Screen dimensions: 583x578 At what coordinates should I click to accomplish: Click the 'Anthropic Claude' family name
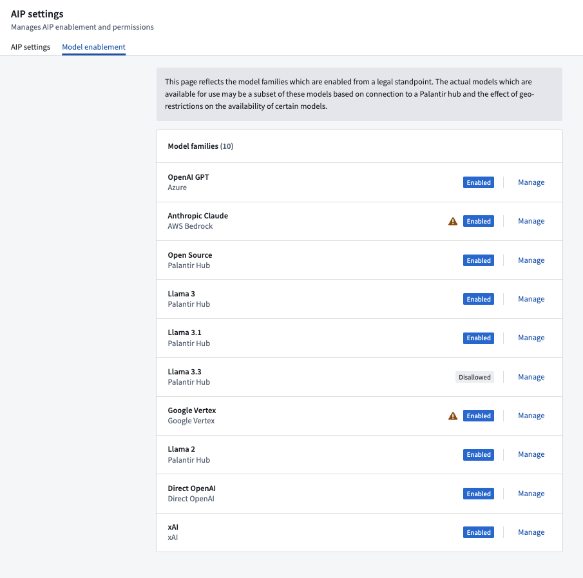[198, 216]
